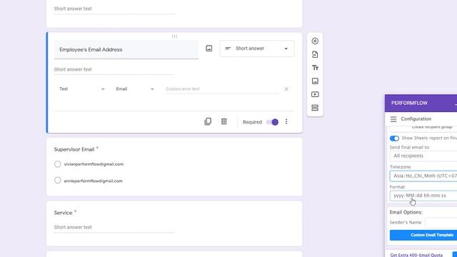Open the All recipients dropdown
457x257 pixels.
[x=423, y=156]
